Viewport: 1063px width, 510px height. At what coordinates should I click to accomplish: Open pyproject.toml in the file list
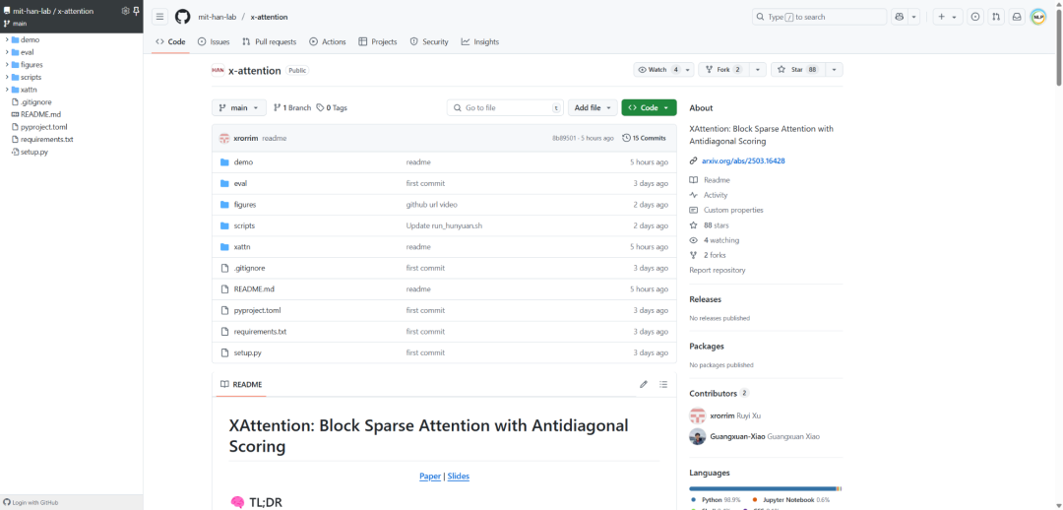257,310
